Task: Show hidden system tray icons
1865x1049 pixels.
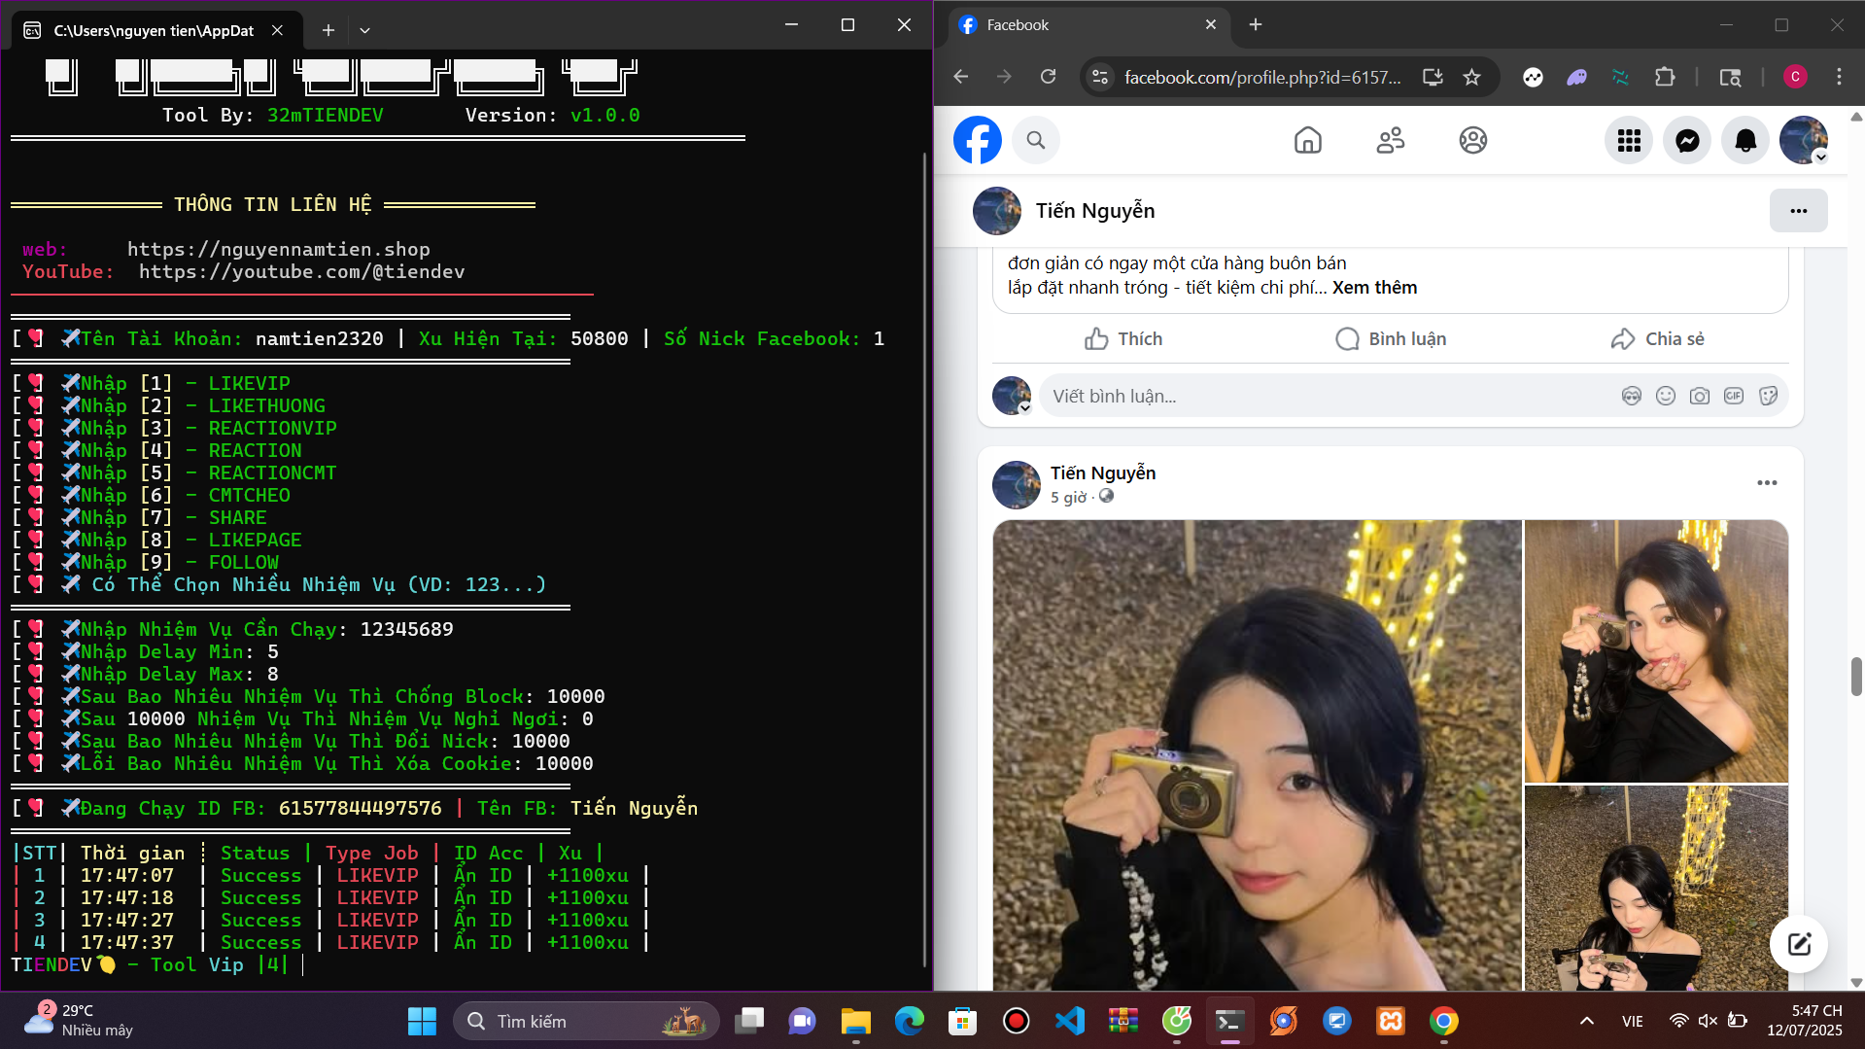Action: [1586, 1021]
